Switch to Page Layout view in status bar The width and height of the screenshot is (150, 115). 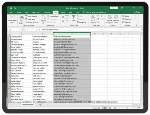pos(110,108)
